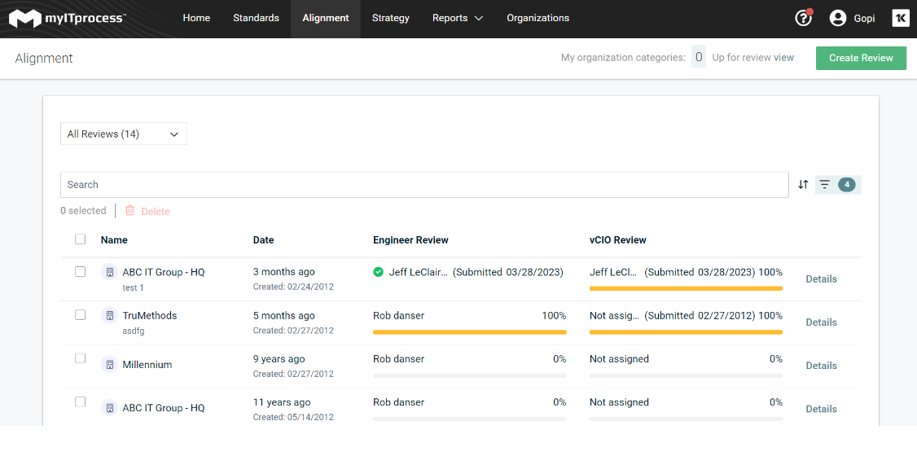The image size is (917, 465).
Task: Open the Kaseya K app switcher icon
Action: [900, 18]
